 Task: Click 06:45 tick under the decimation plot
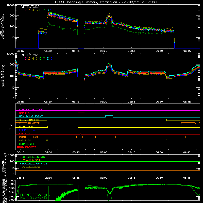pos(187,178)
